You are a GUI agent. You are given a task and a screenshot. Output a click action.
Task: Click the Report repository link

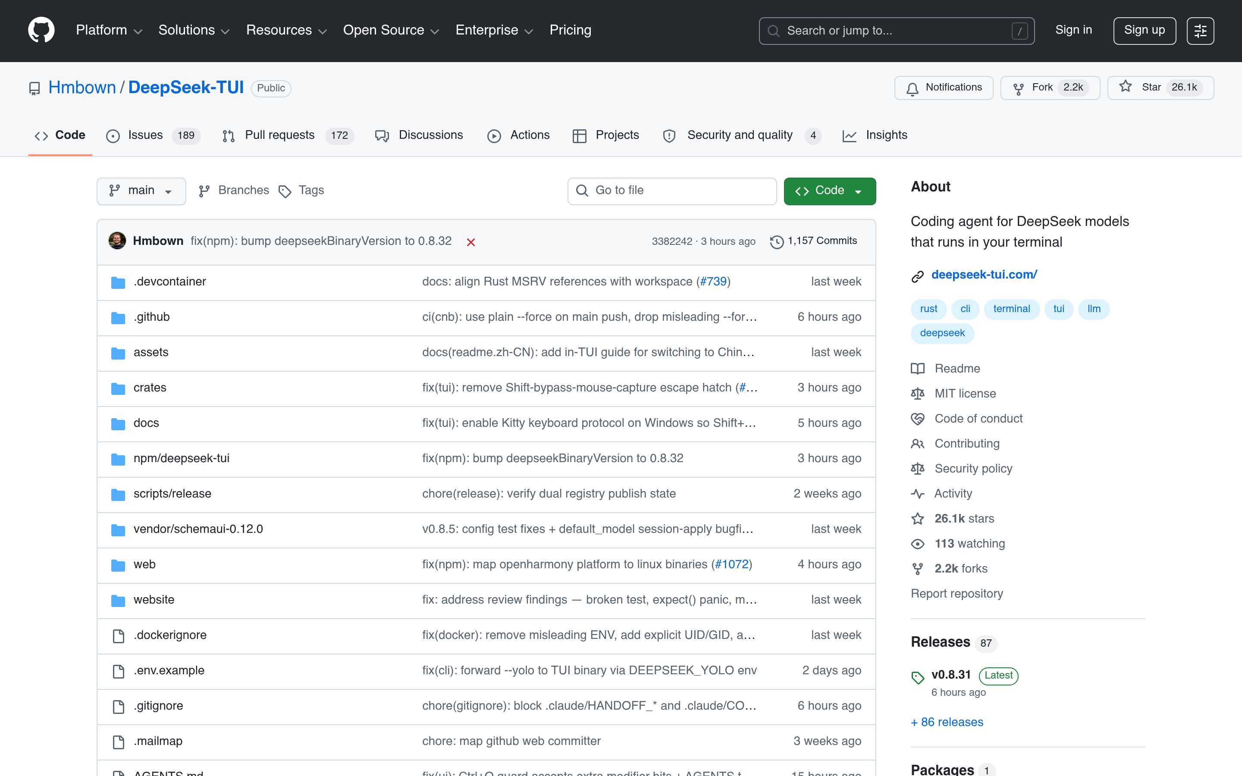click(x=957, y=594)
